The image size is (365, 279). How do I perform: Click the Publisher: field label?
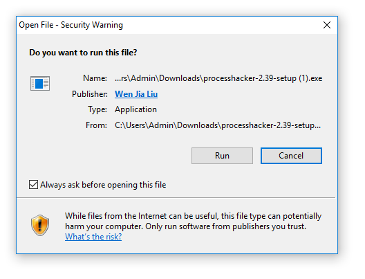pyautogui.click(x=90, y=94)
